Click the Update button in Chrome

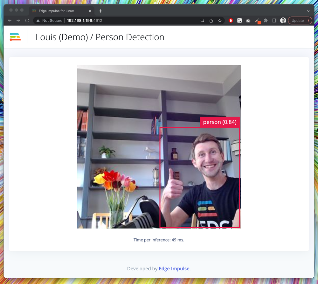[297, 21]
